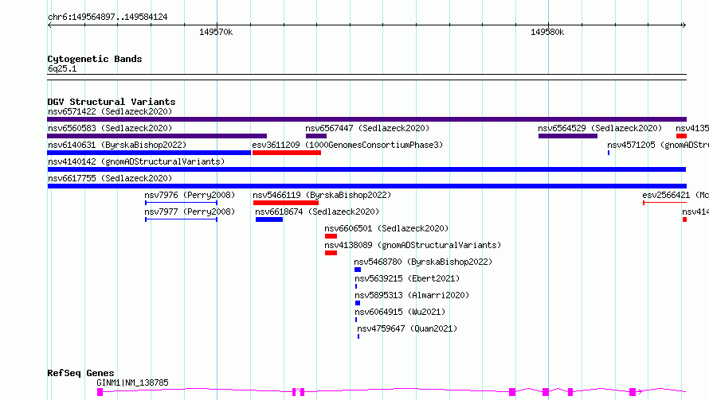709x400 pixels.
Task: Select the GINM1|NM_138785 gene label
Action: pos(132,383)
